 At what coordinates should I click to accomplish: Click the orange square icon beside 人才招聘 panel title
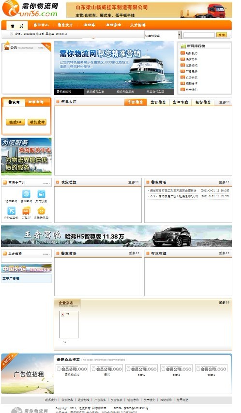pyautogui.click(x=5, y=254)
